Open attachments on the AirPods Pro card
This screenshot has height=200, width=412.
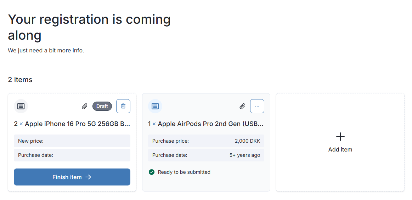pyautogui.click(x=242, y=106)
